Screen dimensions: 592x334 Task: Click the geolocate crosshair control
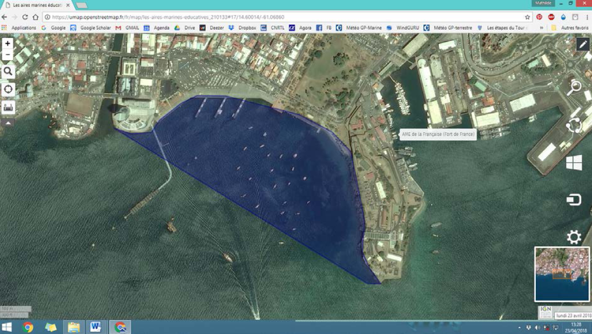8,89
